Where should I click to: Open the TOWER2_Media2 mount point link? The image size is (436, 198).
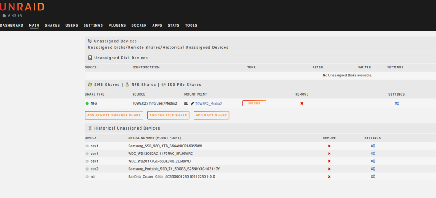pos(208,104)
